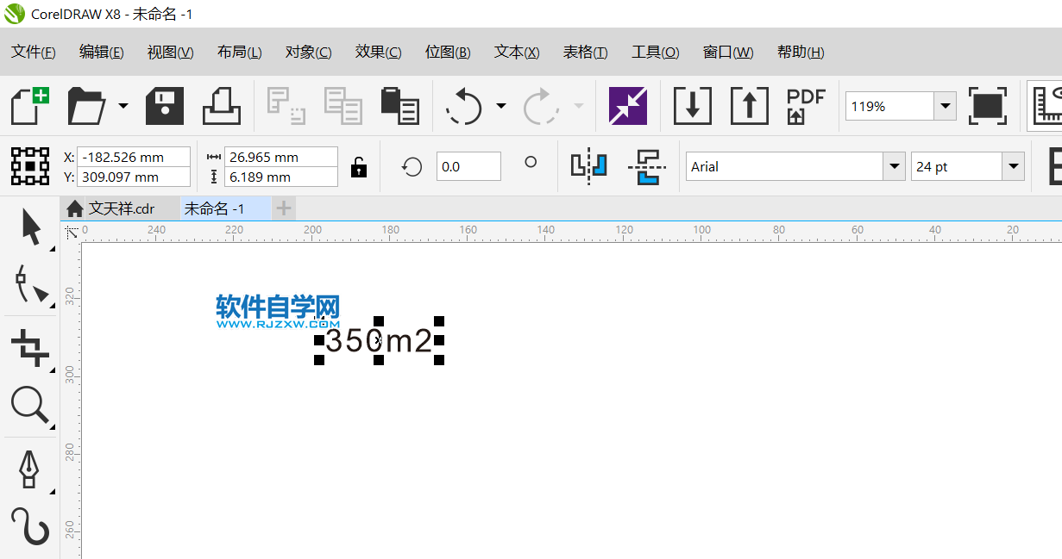The image size is (1062, 559).
Task: Select the Pick tool
Action: pos(30,226)
